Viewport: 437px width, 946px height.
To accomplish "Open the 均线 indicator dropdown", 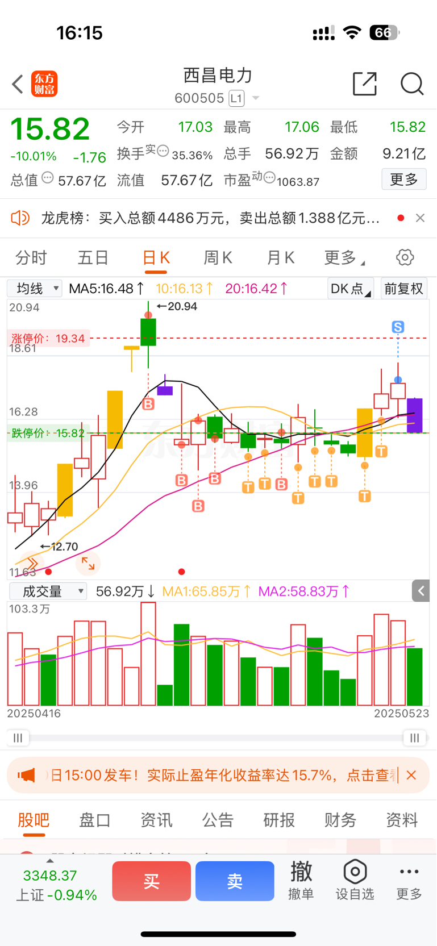I will click(35, 289).
